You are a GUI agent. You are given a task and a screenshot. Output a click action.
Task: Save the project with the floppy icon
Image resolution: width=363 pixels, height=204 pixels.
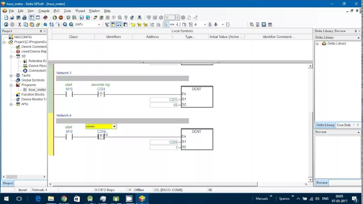[x=18, y=18]
